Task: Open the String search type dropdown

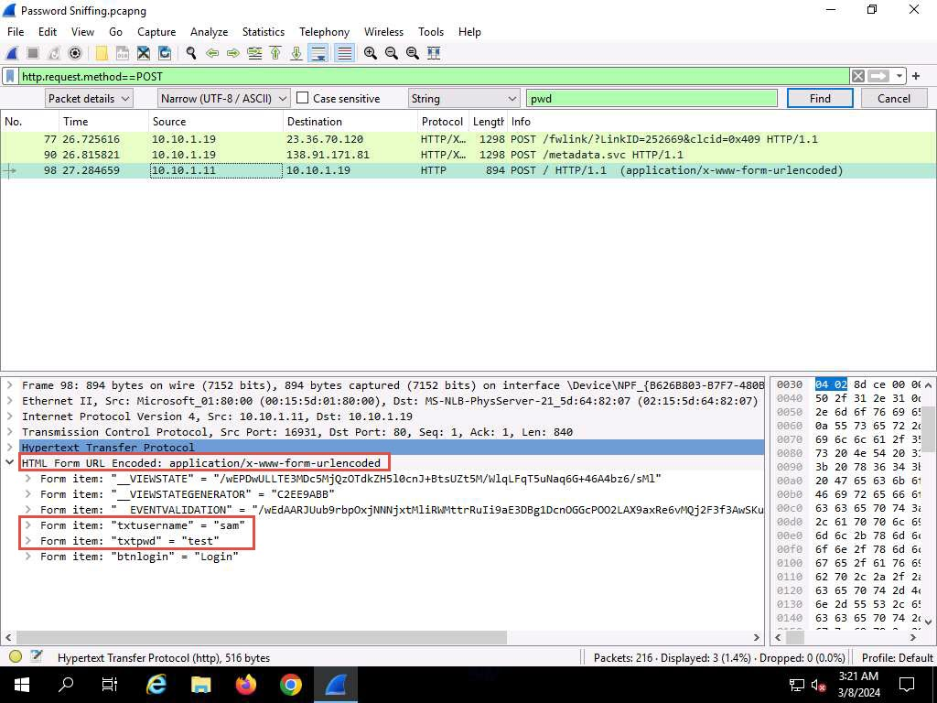Action: (463, 99)
